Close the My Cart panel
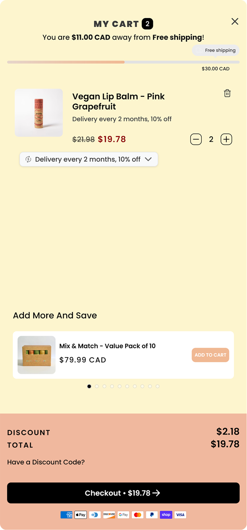 pyautogui.click(x=235, y=21)
